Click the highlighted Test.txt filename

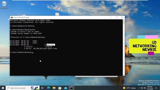point(51,45)
